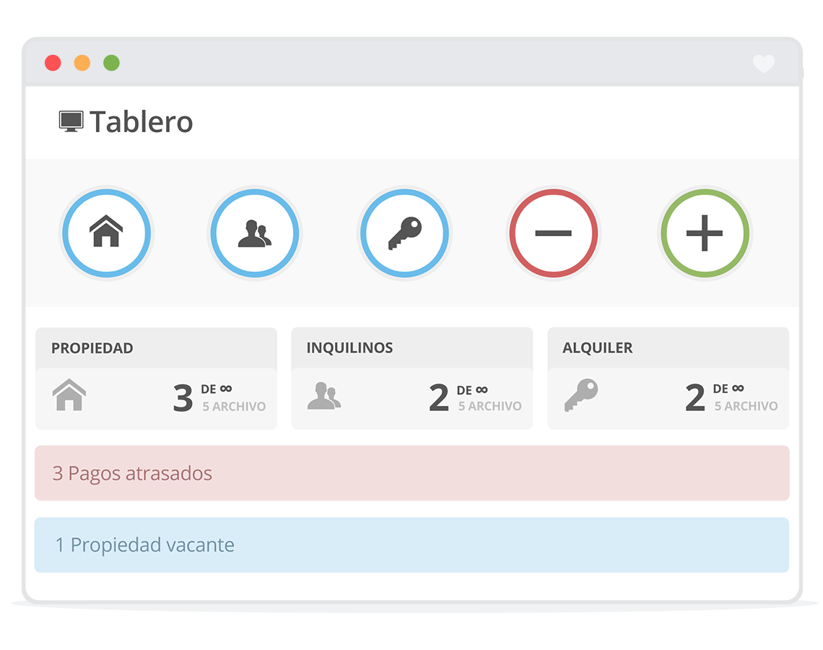Click 5 ARCHIVO link under Propiedad
Image resolution: width=823 pixels, height=650 pixels.
(234, 407)
